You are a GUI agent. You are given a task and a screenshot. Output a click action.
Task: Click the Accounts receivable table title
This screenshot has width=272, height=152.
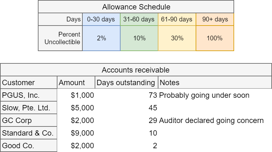tap(136, 70)
